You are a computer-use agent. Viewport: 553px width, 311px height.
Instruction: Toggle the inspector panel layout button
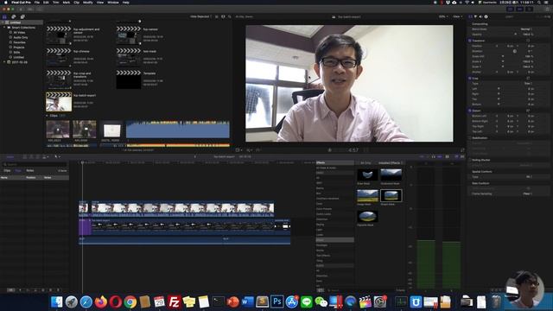point(530,10)
